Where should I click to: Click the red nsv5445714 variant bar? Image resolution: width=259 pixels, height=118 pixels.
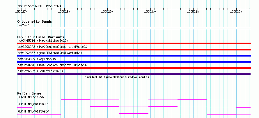pos(134,43)
